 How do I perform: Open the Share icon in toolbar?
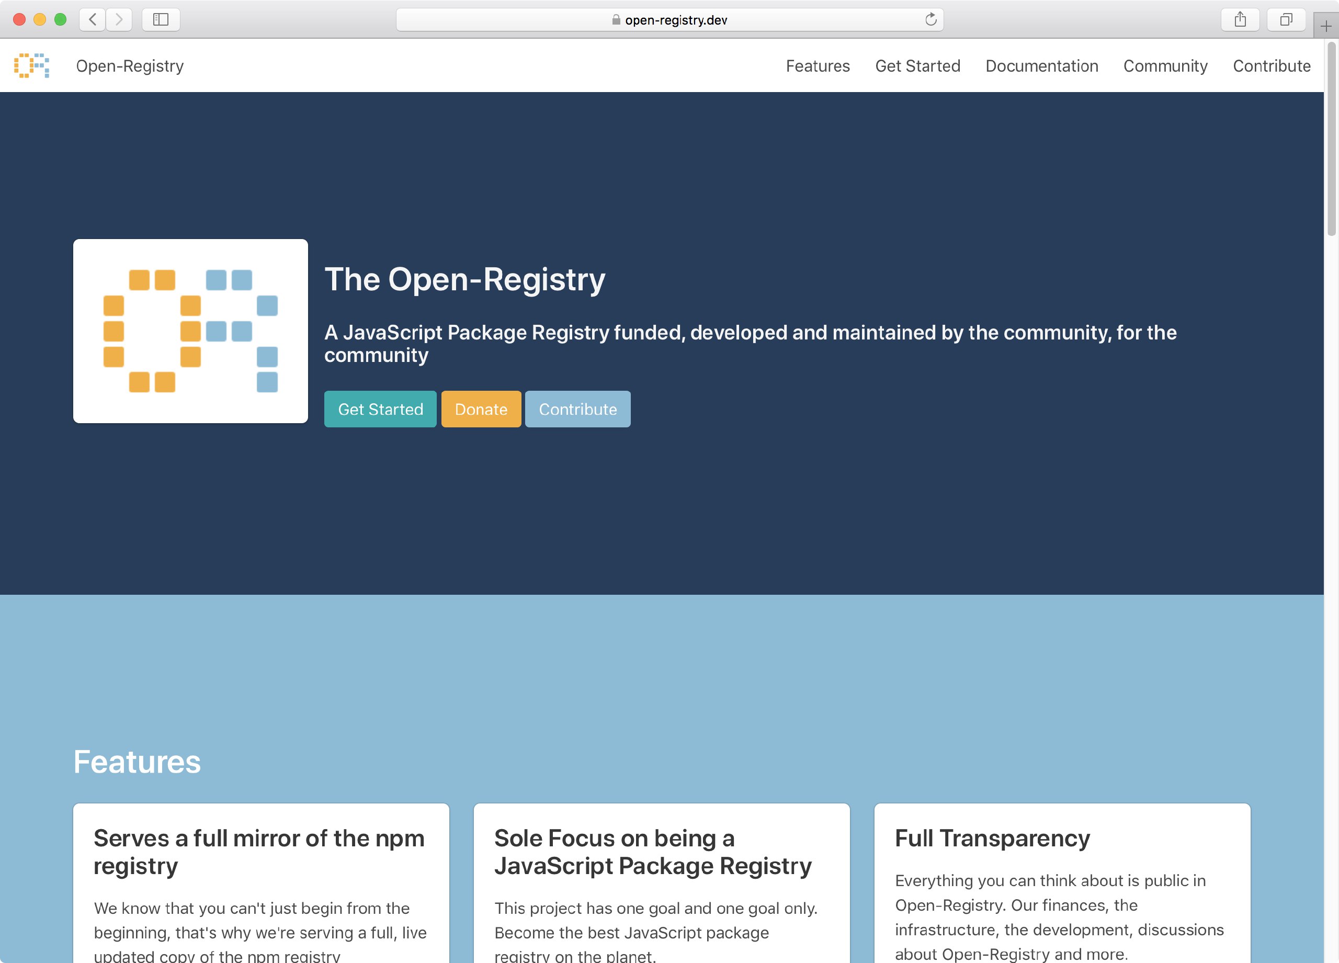point(1240,19)
